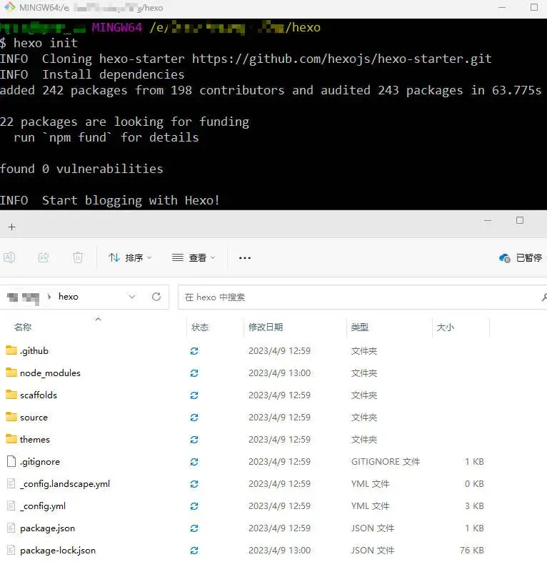This screenshot has width=547, height=562.
Task: Click the hexo search input field
Action: pos(357,297)
